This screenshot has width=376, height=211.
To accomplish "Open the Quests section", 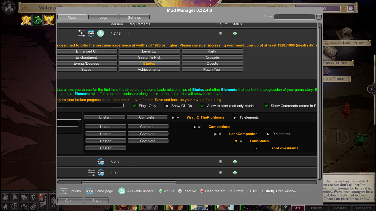I will click(212, 63).
